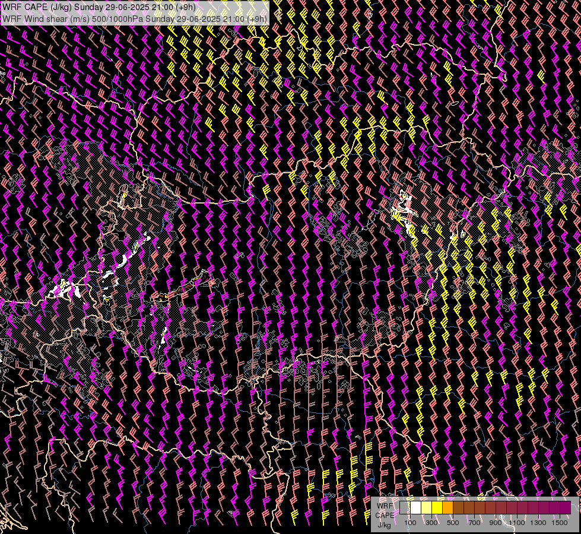Select the pale yellow CAPE legend swatch
The height and width of the screenshot is (534, 581).
pyautogui.click(x=427, y=507)
